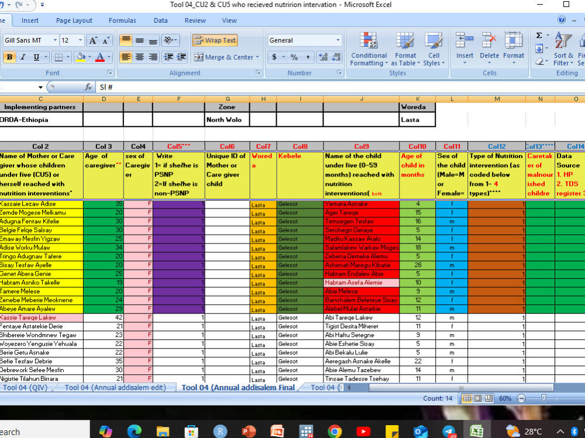The image size is (585, 438).
Task: Click the Fill down icon
Action: point(539,48)
